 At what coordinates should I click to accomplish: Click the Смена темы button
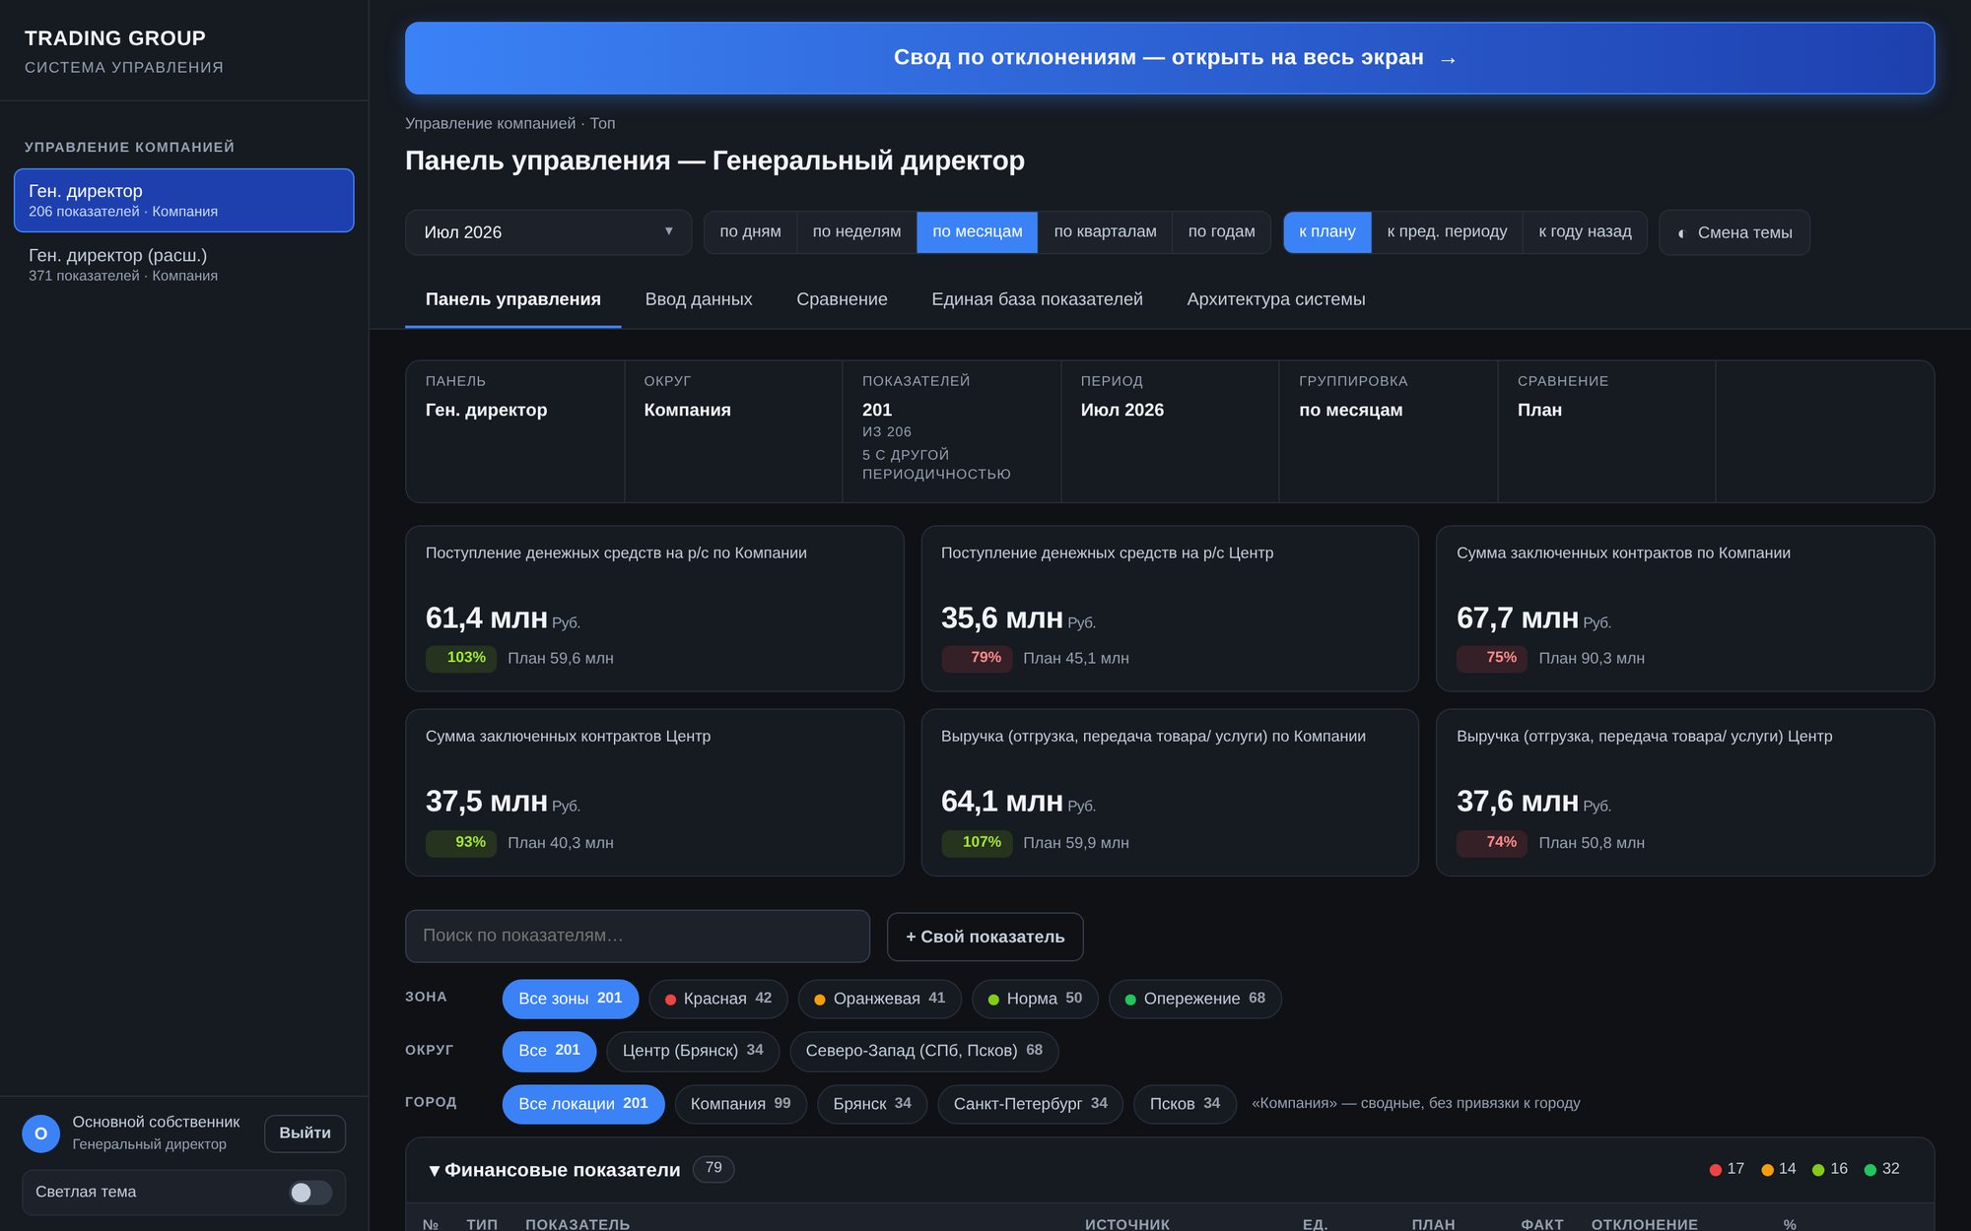click(1734, 232)
